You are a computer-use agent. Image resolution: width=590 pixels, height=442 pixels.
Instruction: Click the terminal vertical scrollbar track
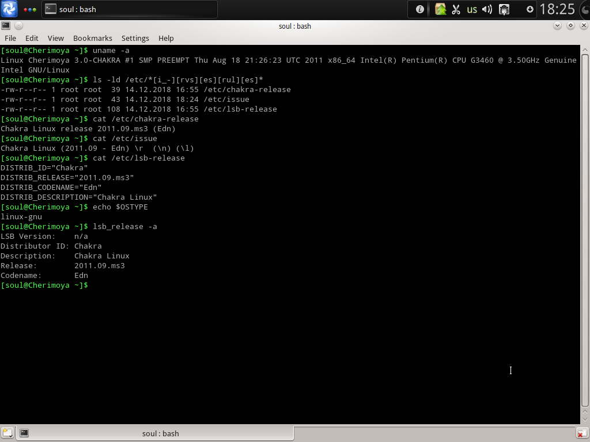(x=585, y=231)
